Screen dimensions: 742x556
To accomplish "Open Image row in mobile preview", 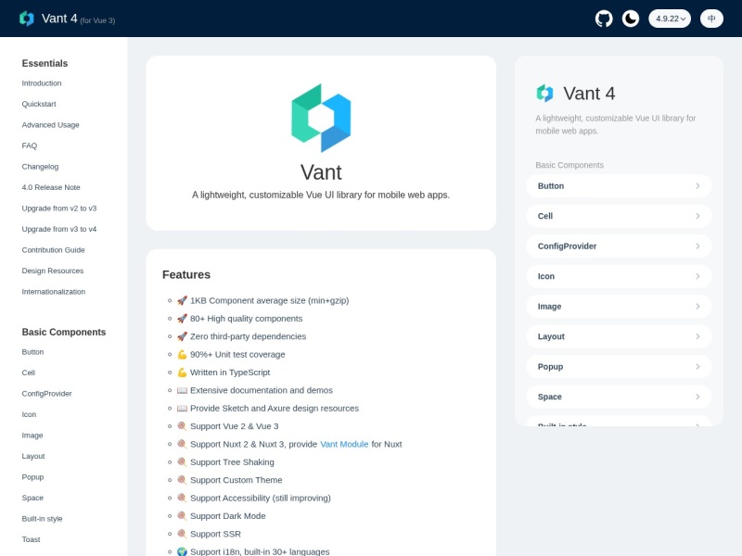I will coord(619,307).
